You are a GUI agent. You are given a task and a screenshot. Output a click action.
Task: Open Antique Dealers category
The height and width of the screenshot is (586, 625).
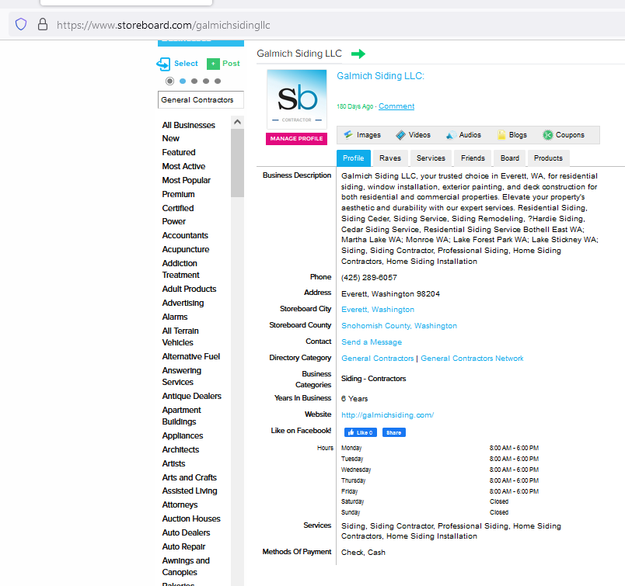tap(192, 396)
